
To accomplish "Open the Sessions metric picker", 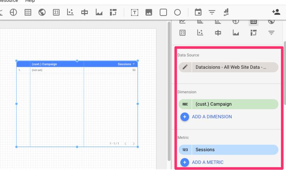I will [x=235, y=150].
